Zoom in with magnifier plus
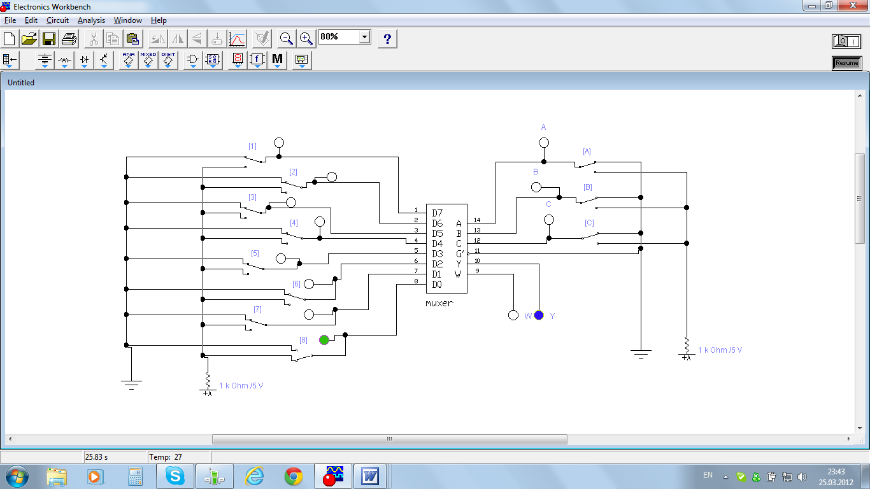The width and height of the screenshot is (870, 489). pos(306,39)
